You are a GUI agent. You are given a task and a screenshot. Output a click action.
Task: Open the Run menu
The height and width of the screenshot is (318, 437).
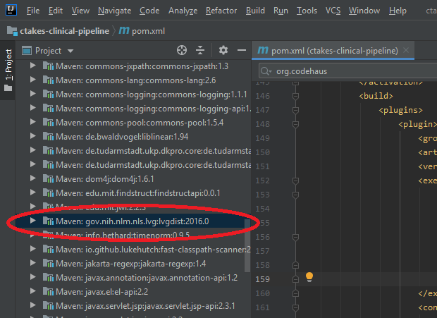[x=281, y=11]
